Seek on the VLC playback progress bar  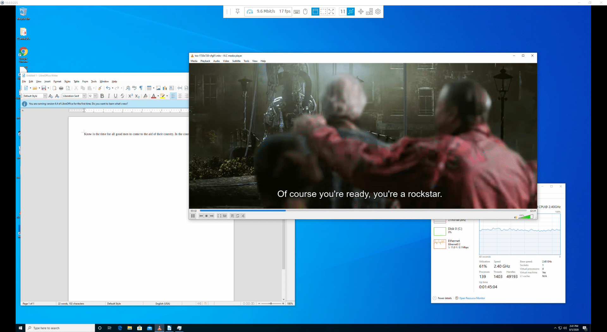pyautogui.click(x=363, y=211)
